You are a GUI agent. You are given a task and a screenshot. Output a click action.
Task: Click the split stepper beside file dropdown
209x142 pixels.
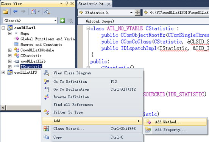137,13
